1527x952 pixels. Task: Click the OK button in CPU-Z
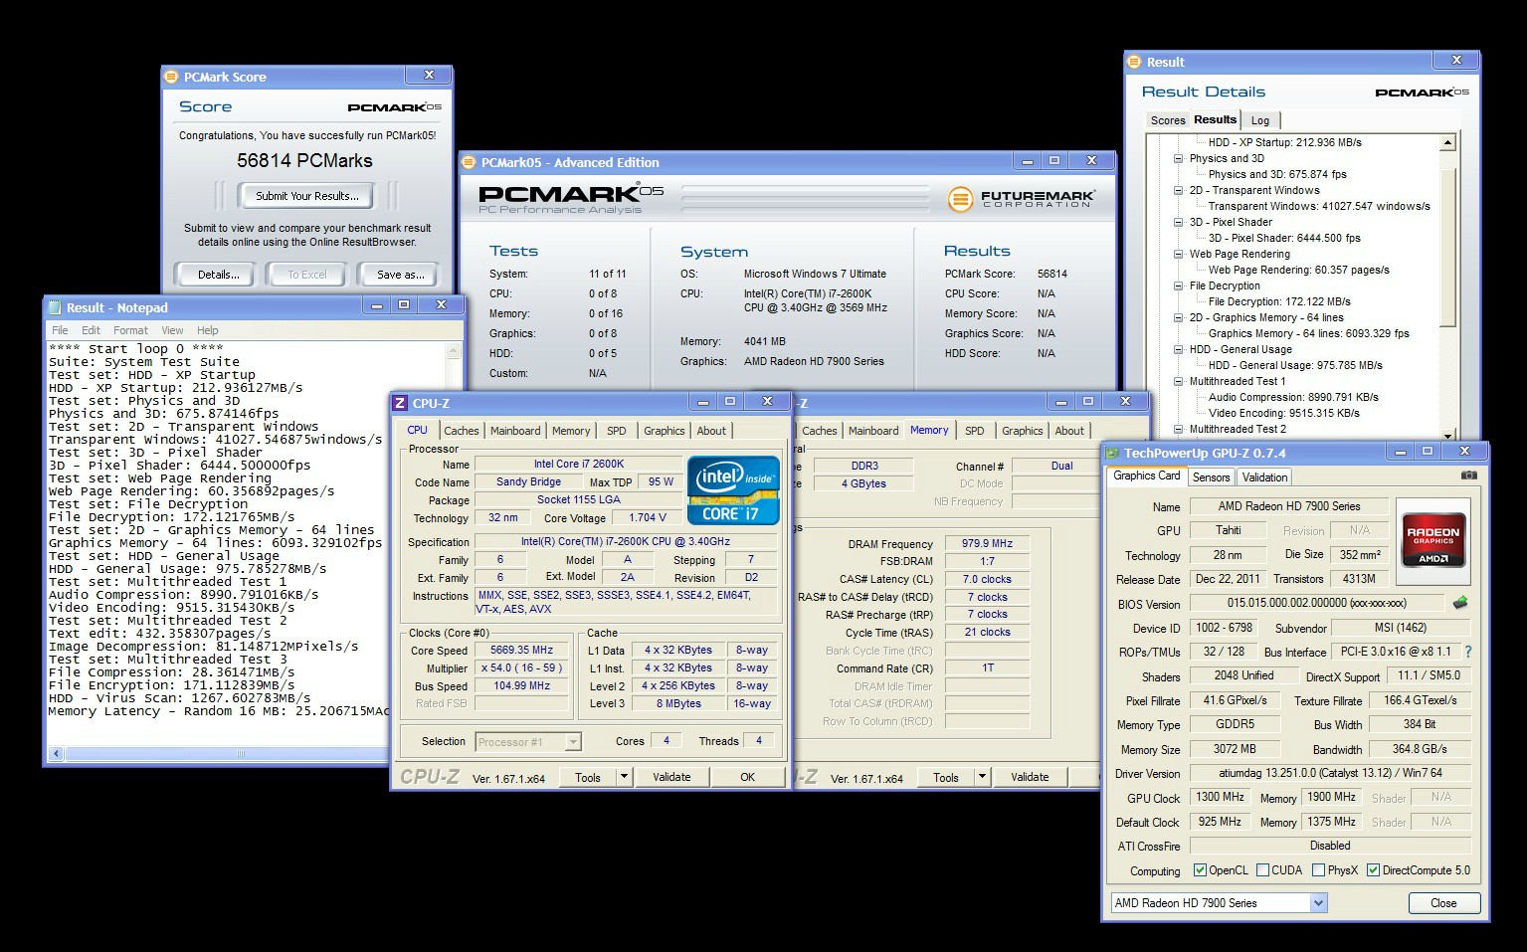click(x=748, y=777)
